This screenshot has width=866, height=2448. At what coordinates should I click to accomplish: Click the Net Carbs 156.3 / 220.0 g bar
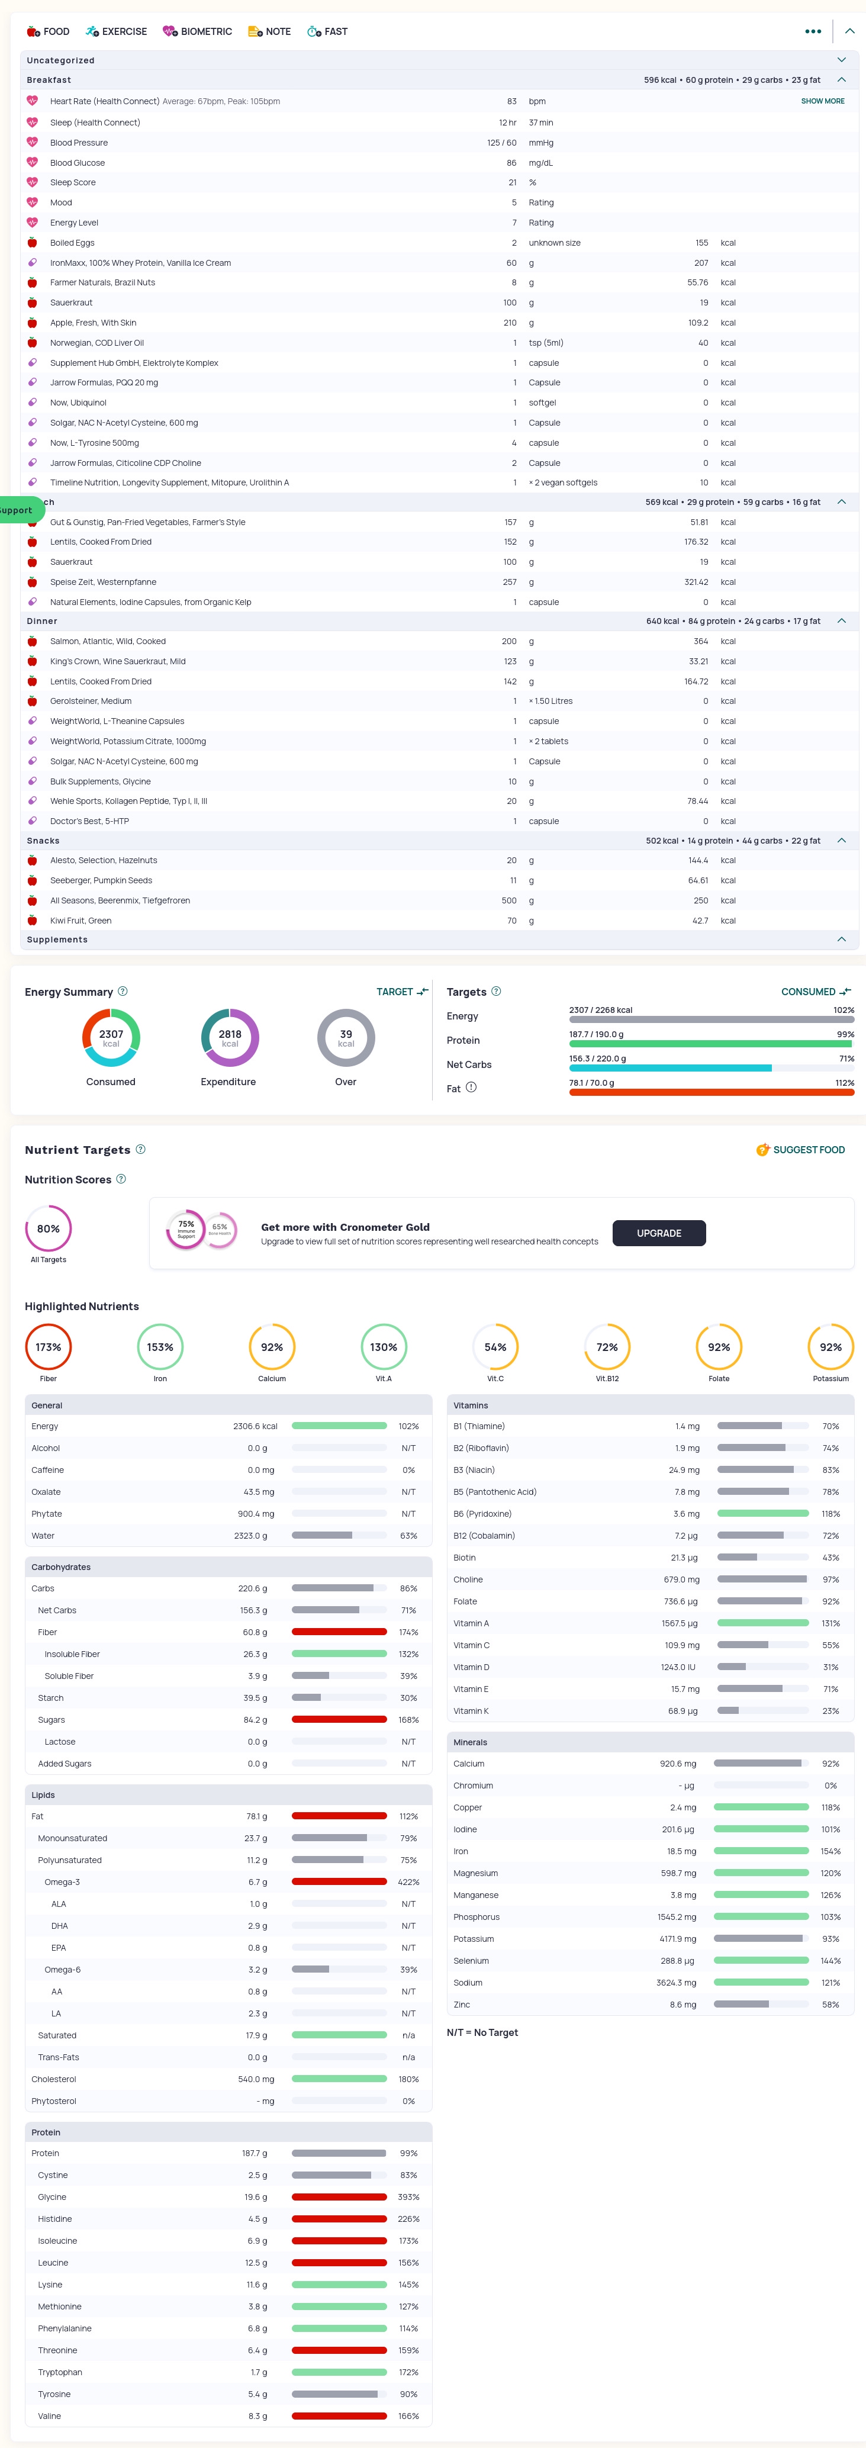click(x=711, y=1067)
